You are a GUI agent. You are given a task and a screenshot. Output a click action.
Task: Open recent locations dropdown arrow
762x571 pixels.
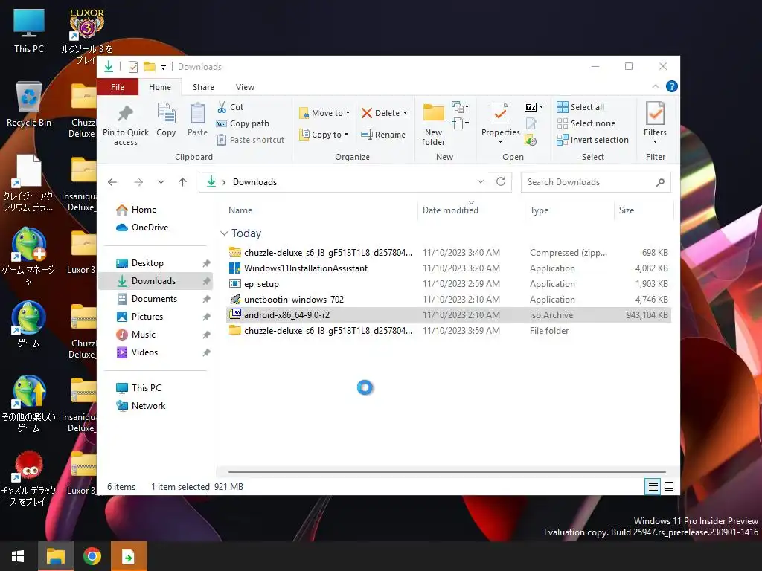coord(161,182)
